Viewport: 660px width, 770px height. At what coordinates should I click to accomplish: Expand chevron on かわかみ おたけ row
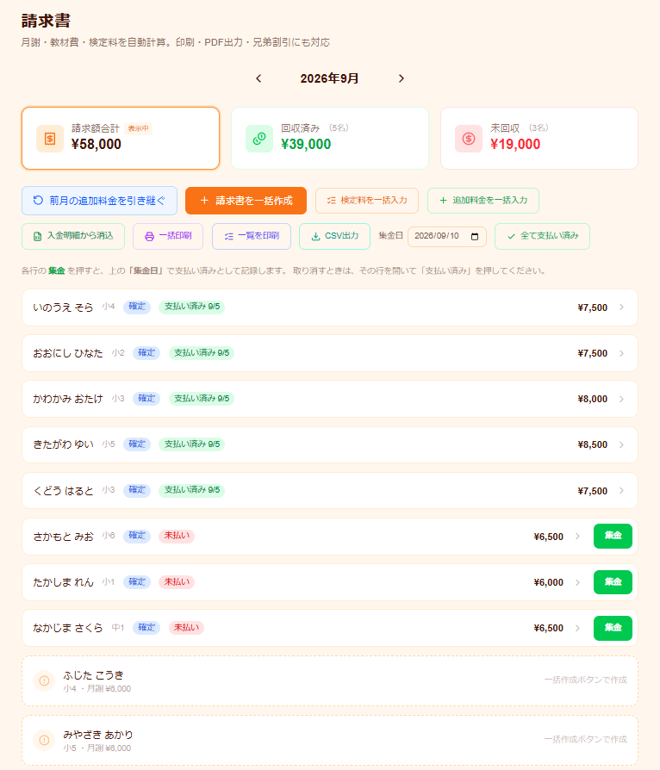click(622, 400)
